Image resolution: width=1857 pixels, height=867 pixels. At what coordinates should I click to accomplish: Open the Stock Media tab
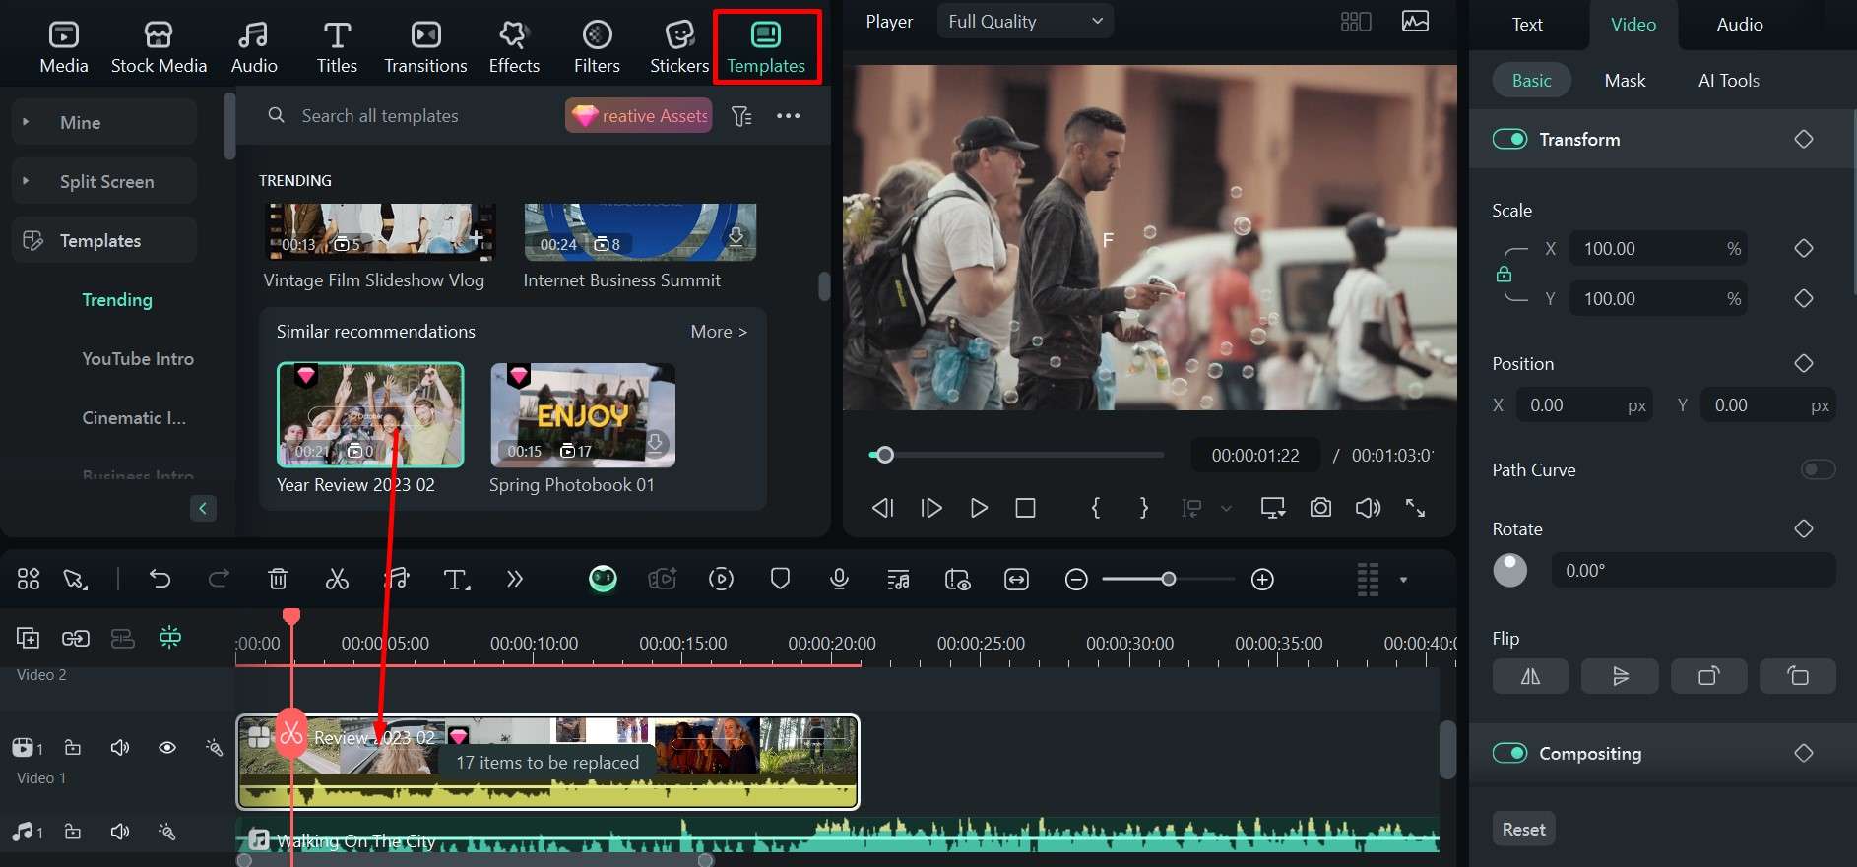159,47
